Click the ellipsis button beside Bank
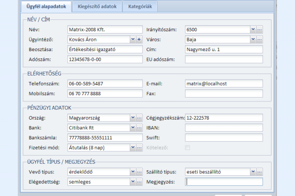Image resolution: width=295 pixels, height=196 pixels. pos(140,128)
